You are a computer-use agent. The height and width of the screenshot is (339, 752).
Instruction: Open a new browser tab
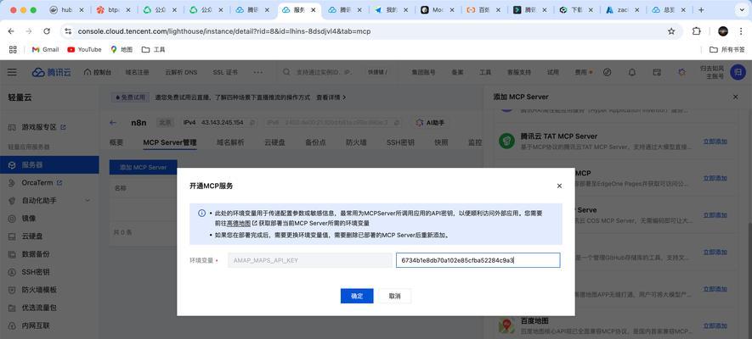[x=701, y=9]
